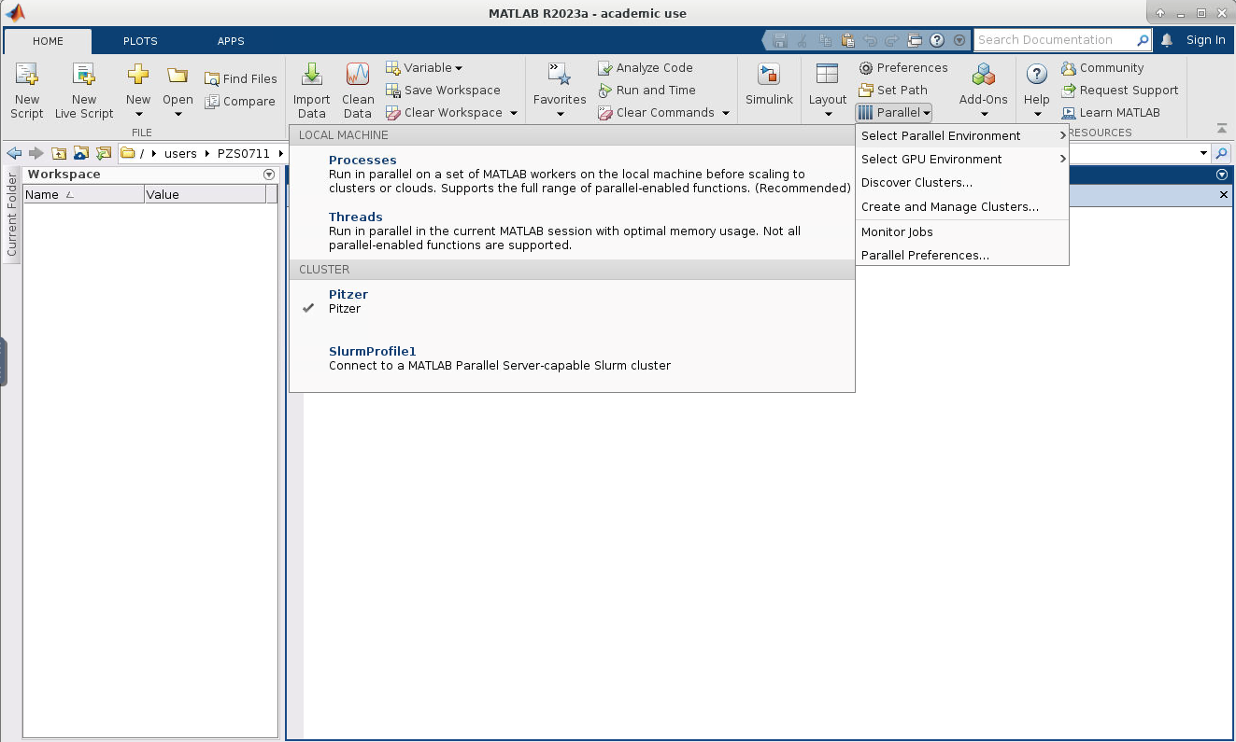Viewport: 1236px width, 742px height.
Task: Click the Analyze Code icon
Action: (x=605, y=68)
